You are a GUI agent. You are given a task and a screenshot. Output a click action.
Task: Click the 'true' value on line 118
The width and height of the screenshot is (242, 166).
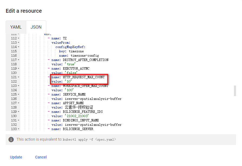(x=70, y=64)
